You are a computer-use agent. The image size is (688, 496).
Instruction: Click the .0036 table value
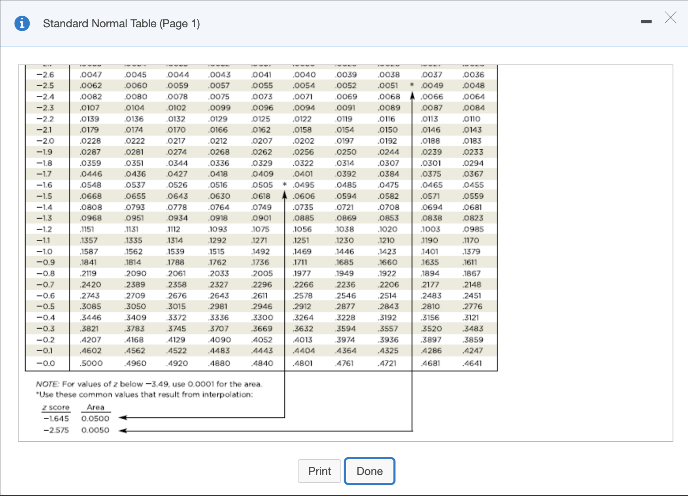pyautogui.click(x=474, y=75)
